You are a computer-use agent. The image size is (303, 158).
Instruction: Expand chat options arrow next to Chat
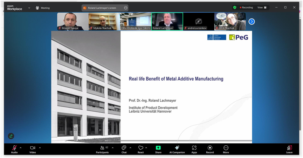coord(130,148)
